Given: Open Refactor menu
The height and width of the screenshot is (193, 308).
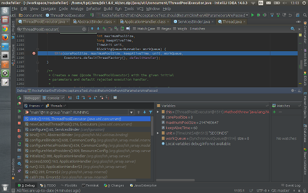Looking at the screenshot, I should coord(93,9).
